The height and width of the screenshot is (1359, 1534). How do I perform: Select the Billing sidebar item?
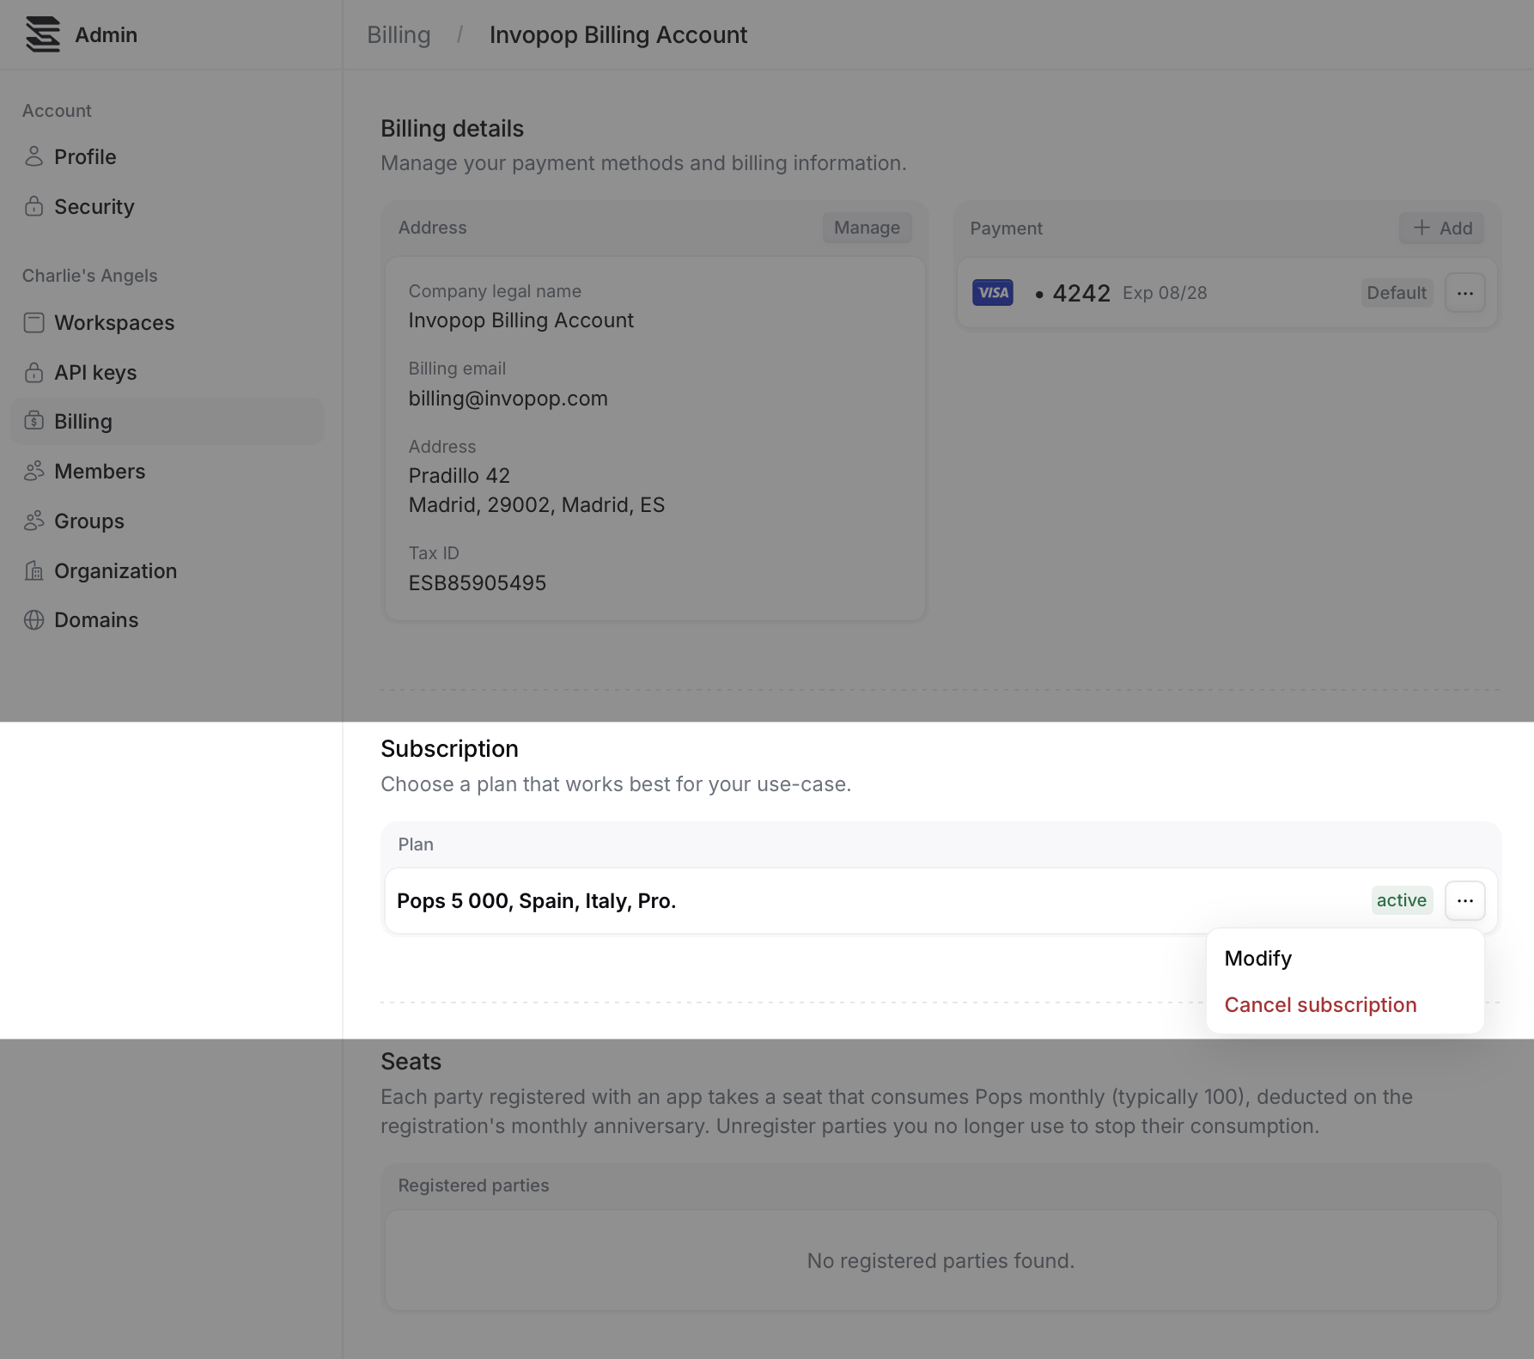tap(167, 421)
